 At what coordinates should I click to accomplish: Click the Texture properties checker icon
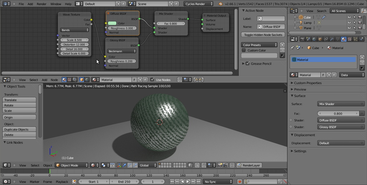349,39
